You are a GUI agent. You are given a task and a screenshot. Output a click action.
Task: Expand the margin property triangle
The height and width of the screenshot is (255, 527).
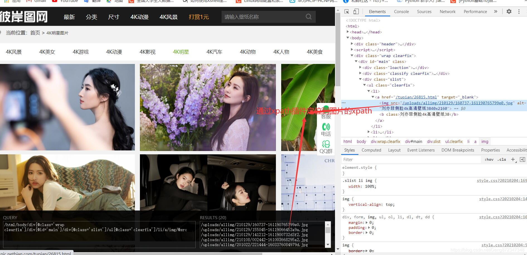pyautogui.click(x=367, y=222)
